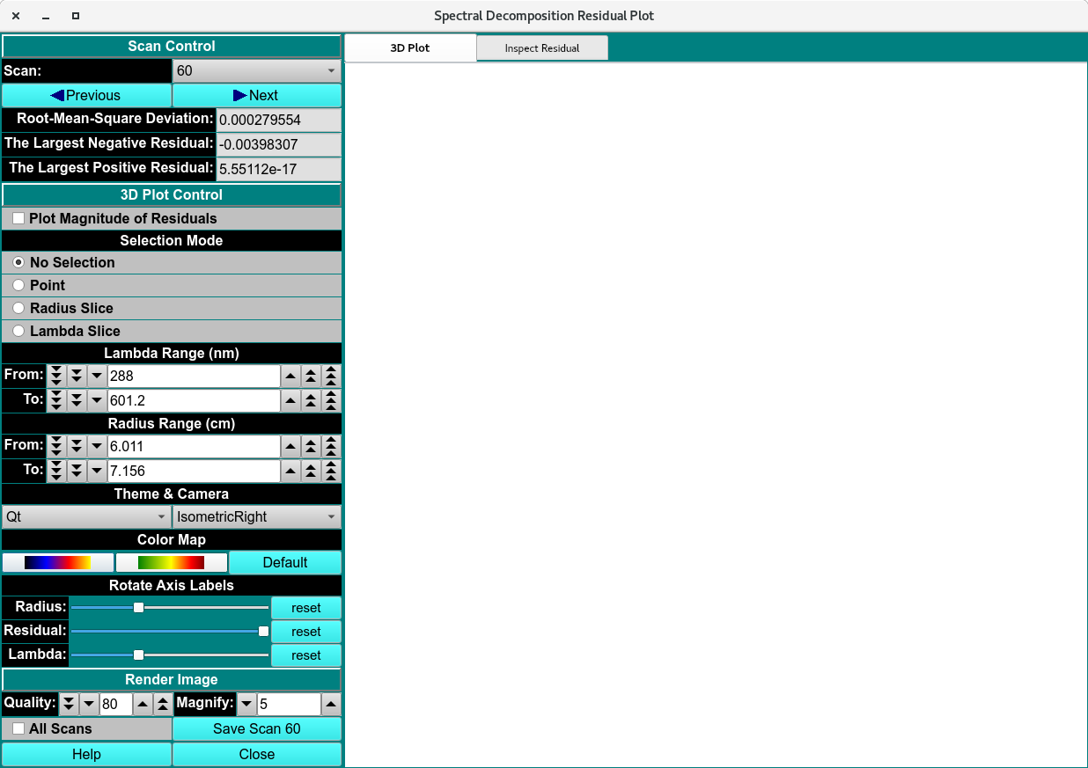Tick the All Scans checkbox
The height and width of the screenshot is (768, 1088).
[18, 728]
